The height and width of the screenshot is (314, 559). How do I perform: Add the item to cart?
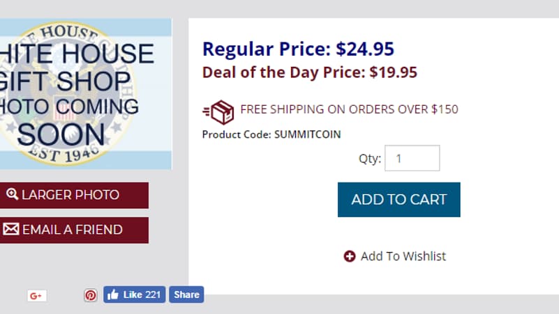pyautogui.click(x=399, y=200)
